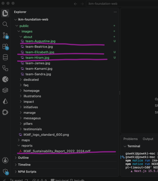158x181 pixels.
Task: Open IKMF_Sustainability_Report_2022_2024.pdf
Action: 57,151
